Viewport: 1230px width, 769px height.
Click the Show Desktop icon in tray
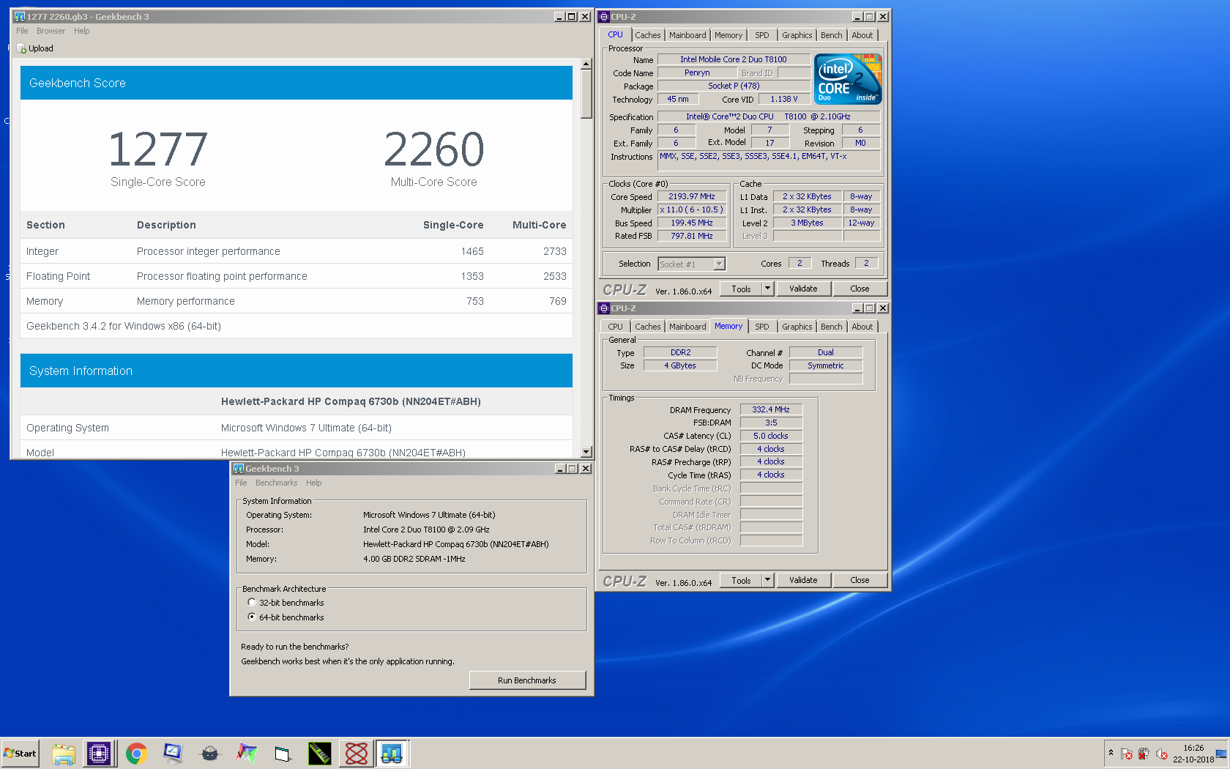tap(1221, 754)
